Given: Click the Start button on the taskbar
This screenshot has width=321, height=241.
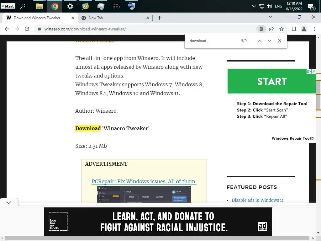Looking at the screenshot, I should [x=8, y=6].
